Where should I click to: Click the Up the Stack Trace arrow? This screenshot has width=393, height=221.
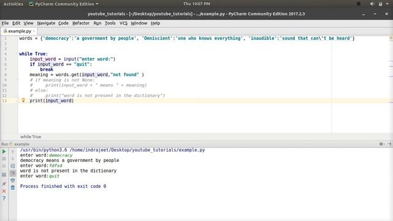click(13, 152)
